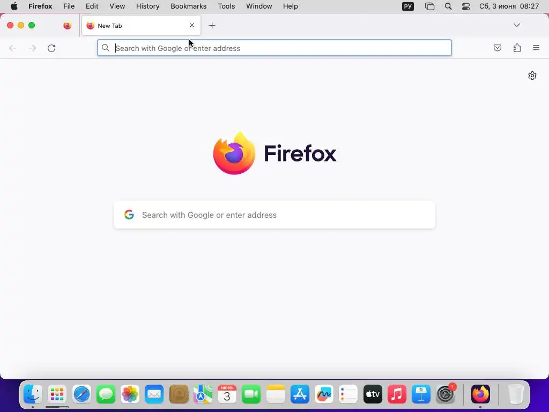The height and width of the screenshot is (412, 549).
Task: Open the Firefox application menu
Action: 40,6
